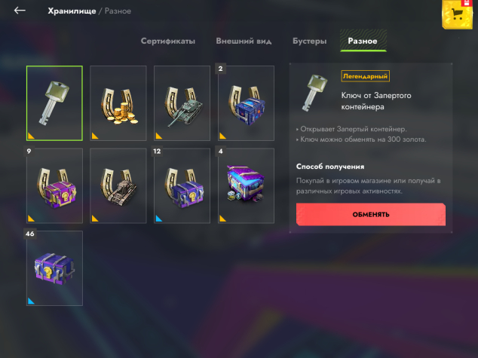Viewport: 478px width, 358px height.
Task: Open the yellow shop cart icon
Action: click(458, 14)
